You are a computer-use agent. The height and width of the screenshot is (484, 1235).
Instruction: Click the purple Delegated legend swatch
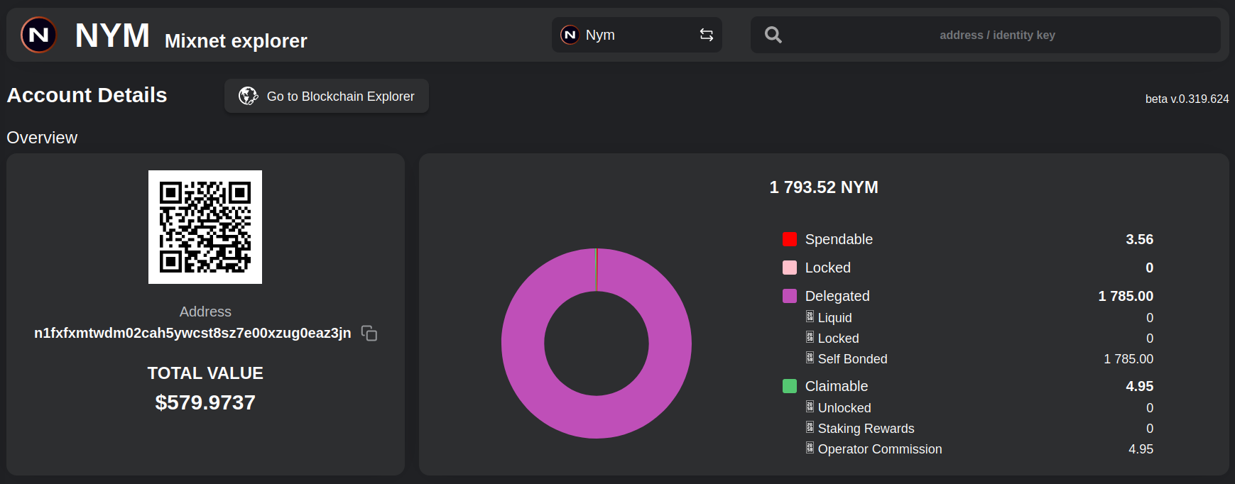pos(789,296)
